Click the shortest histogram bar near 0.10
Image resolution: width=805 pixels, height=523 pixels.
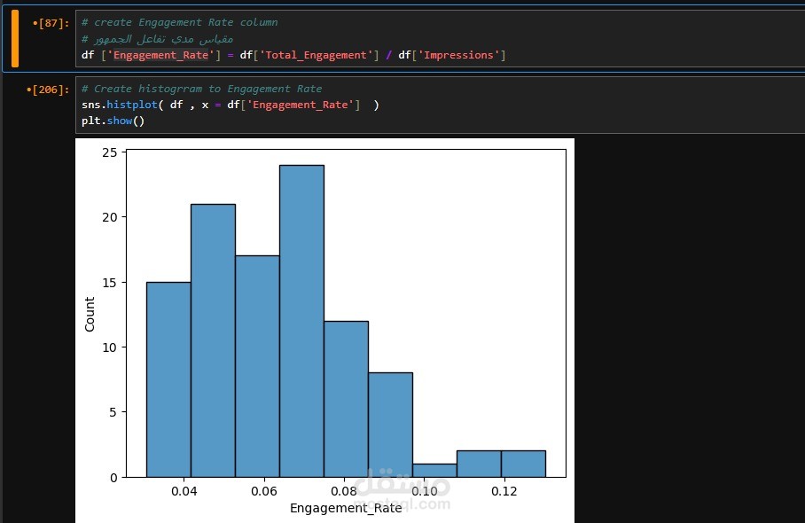point(434,471)
